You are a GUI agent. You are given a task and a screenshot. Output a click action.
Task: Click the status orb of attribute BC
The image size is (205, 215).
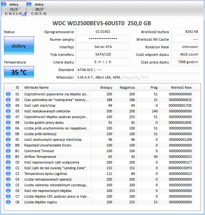8,151
